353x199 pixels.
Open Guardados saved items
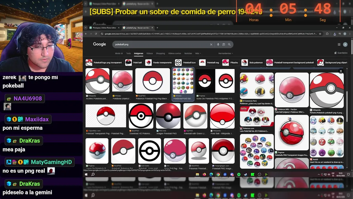click(x=341, y=53)
